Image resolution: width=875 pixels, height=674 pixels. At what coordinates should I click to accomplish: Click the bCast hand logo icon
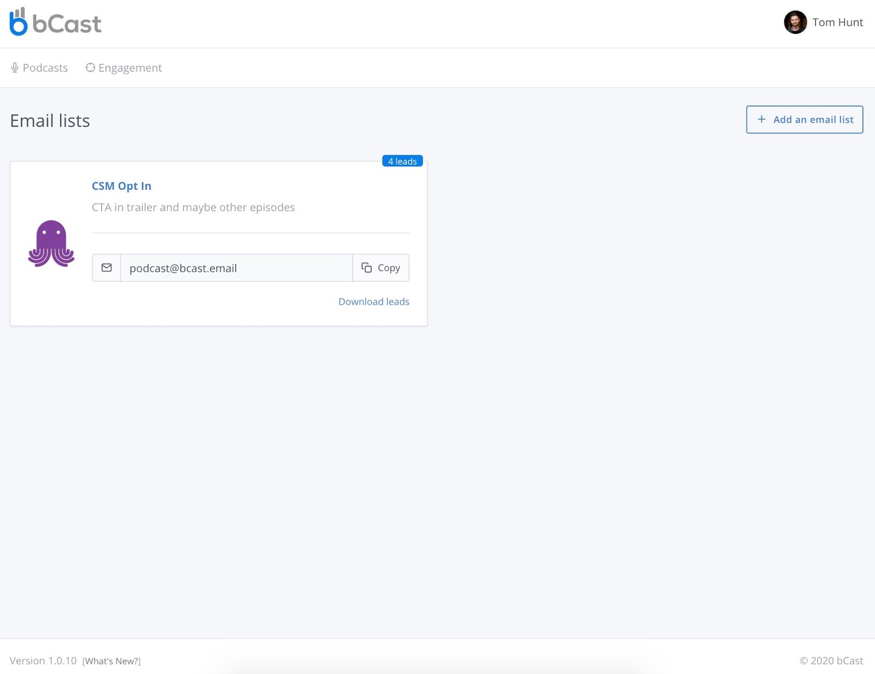point(18,22)
